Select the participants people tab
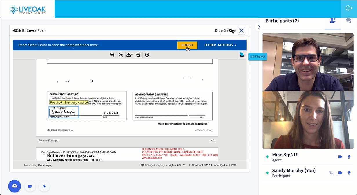357x195 pixels. (x=333, y=21)
